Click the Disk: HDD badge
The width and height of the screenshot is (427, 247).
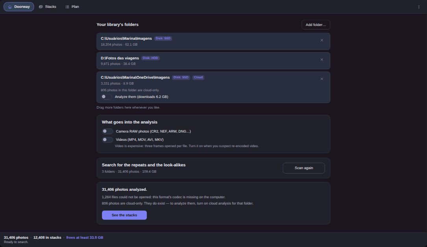click(150, 58)
